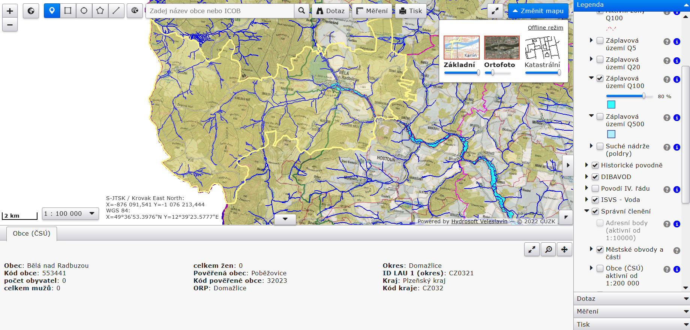This screenshot has height=330, width=690.
Task: Open help for Městské obvody a části
Action: tap(677, 251)
